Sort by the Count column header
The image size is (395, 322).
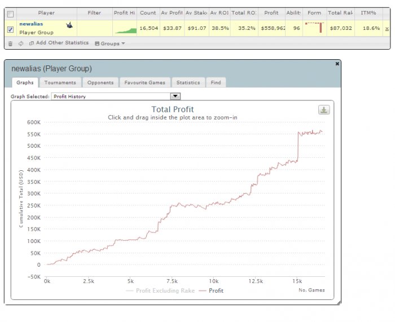pos(148,13)
